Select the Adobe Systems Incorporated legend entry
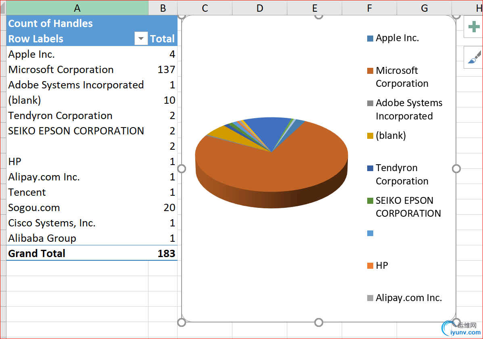483x339 pixels. 405,109
